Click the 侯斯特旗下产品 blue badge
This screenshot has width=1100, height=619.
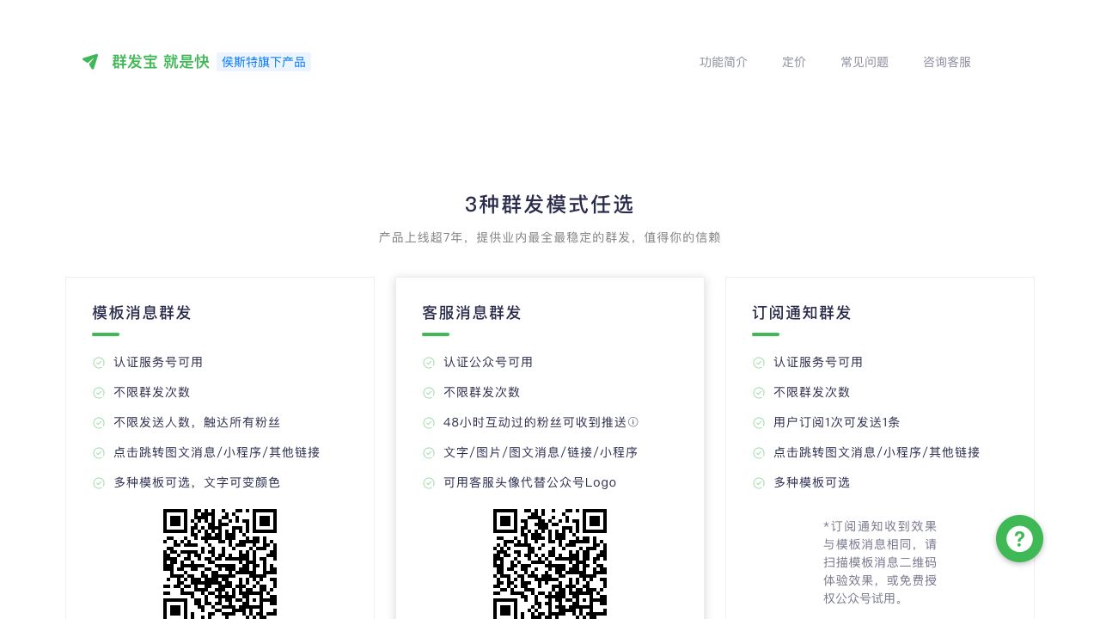point(264,62)
